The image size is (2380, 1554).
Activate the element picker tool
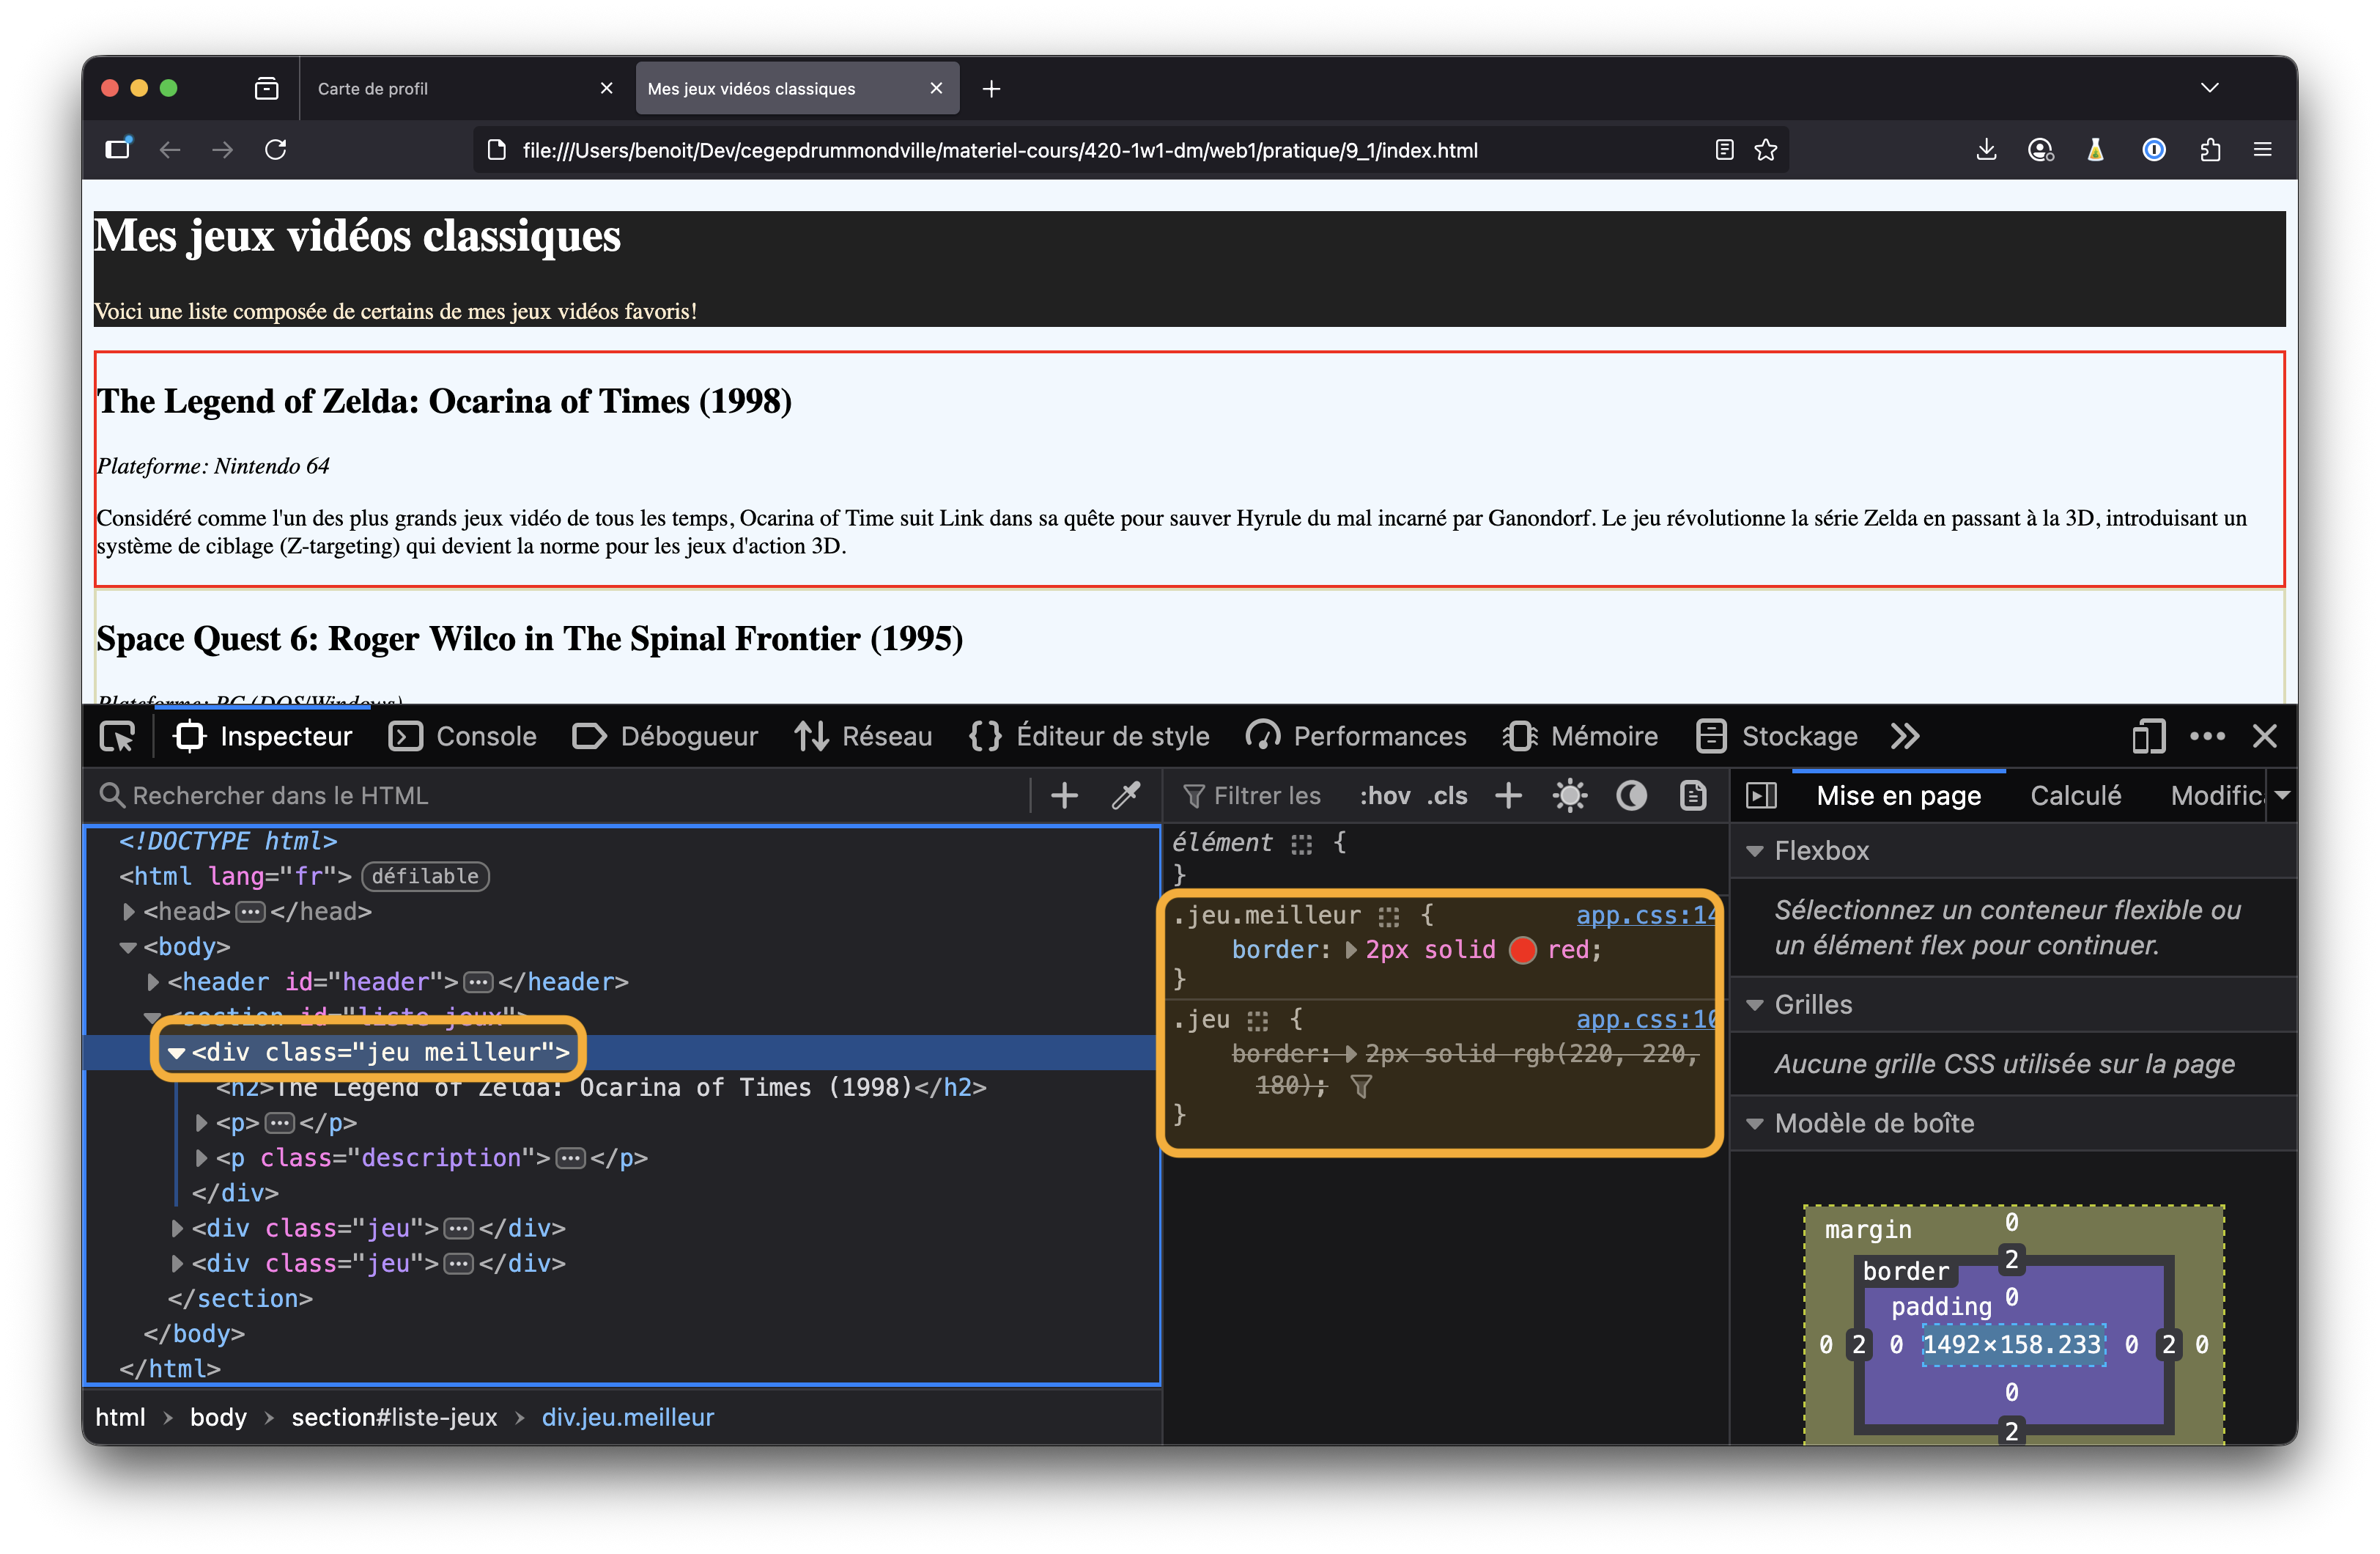(118, 737)
